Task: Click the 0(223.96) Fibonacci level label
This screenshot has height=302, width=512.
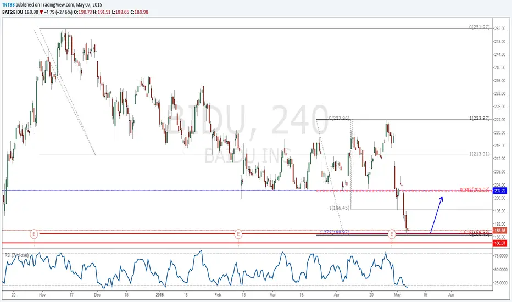Action: click(339, 118)
